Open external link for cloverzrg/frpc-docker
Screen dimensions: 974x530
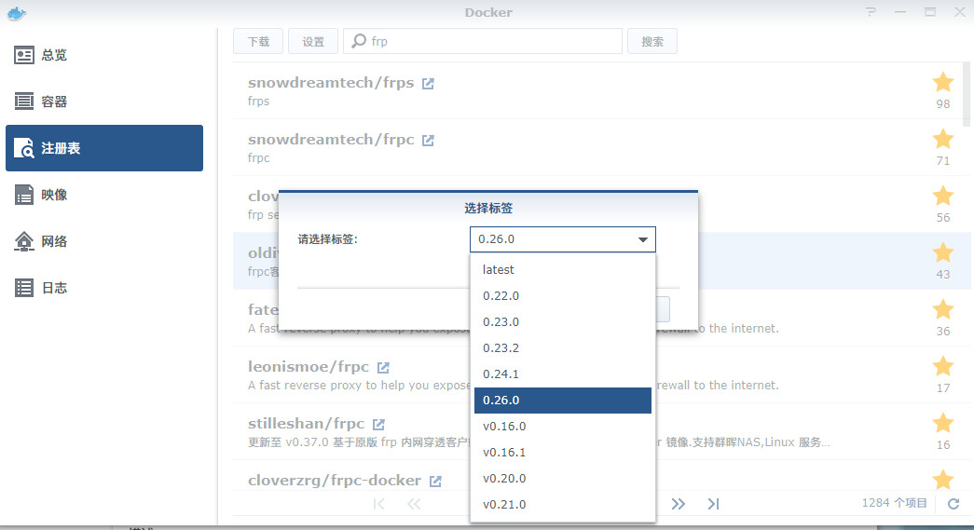[x=435, y=481]
